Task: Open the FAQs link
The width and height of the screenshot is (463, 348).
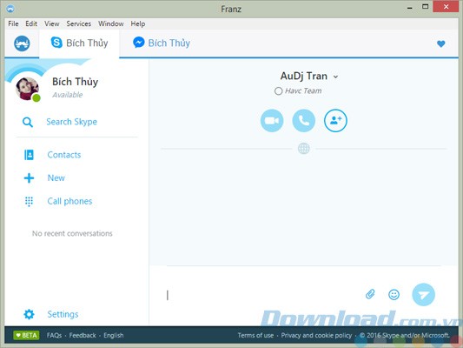Action: tap(54, 335)
